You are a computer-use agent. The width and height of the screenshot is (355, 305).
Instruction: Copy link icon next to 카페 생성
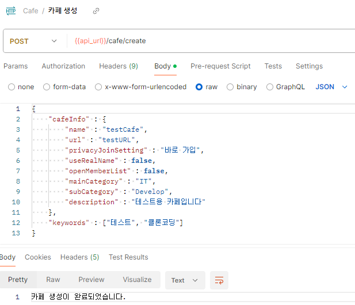[96, 11]
